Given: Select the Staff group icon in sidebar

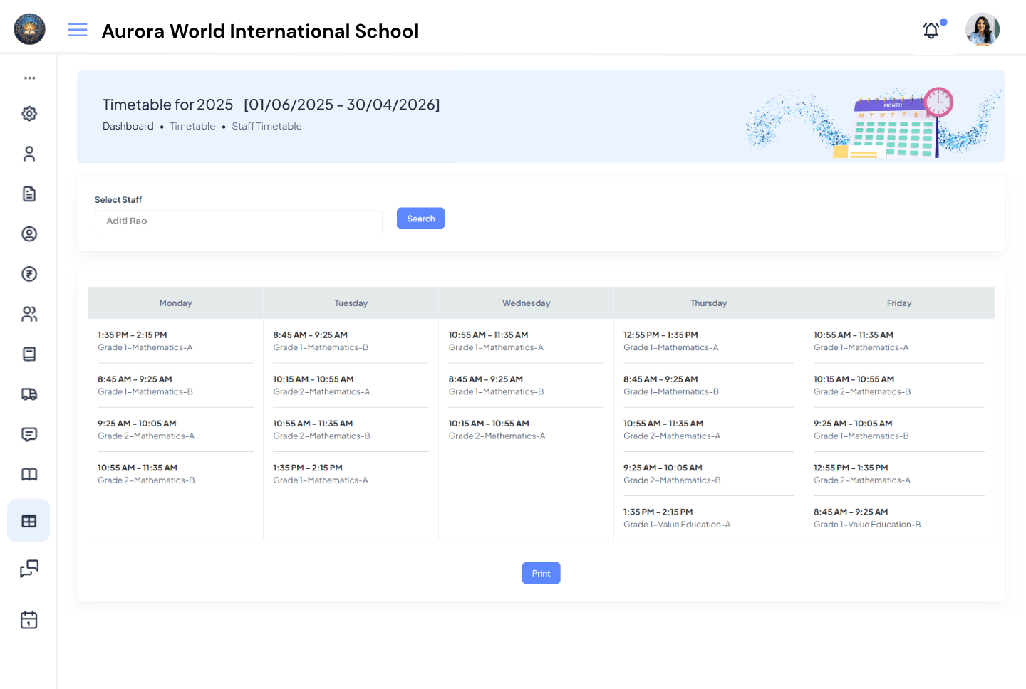Looking at the screenshot, I should [x=28, y=314].
